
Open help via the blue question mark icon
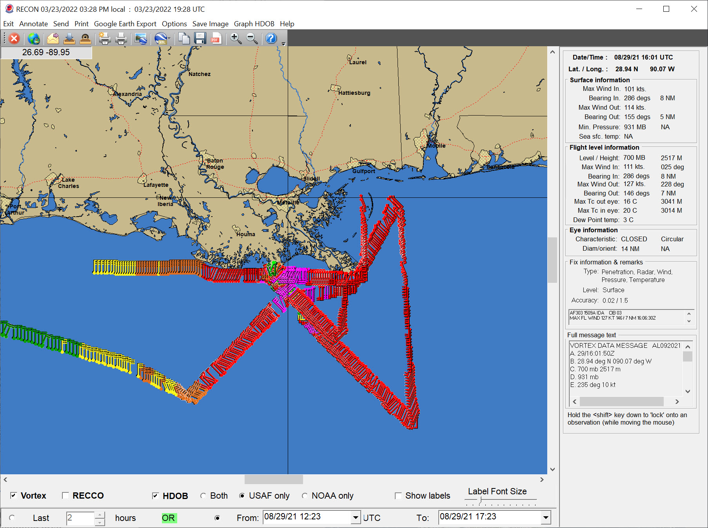pyautogui.click(x=271, y=38)
